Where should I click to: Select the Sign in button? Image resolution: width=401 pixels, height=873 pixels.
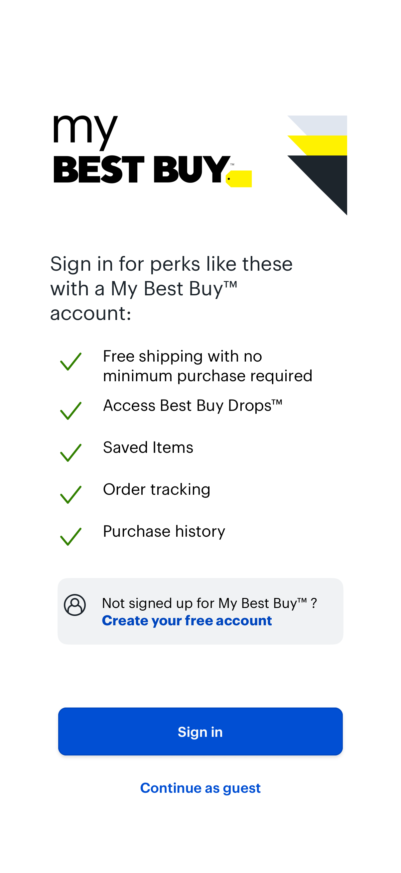point(200,732)
